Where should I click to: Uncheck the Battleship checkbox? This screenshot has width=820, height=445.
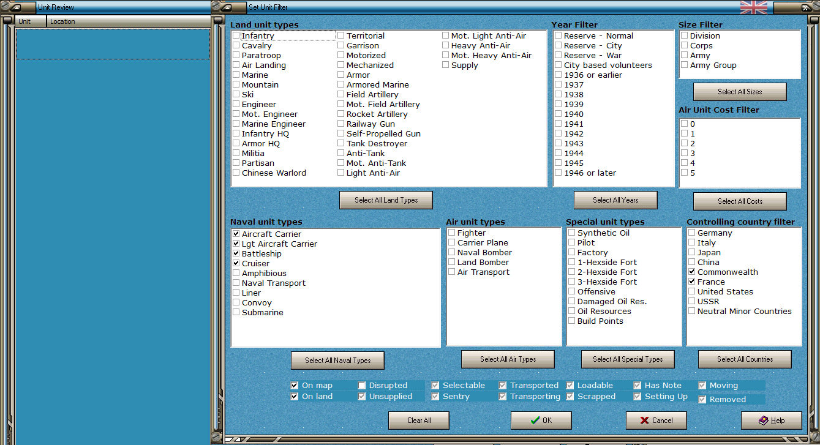click(236, 253)
